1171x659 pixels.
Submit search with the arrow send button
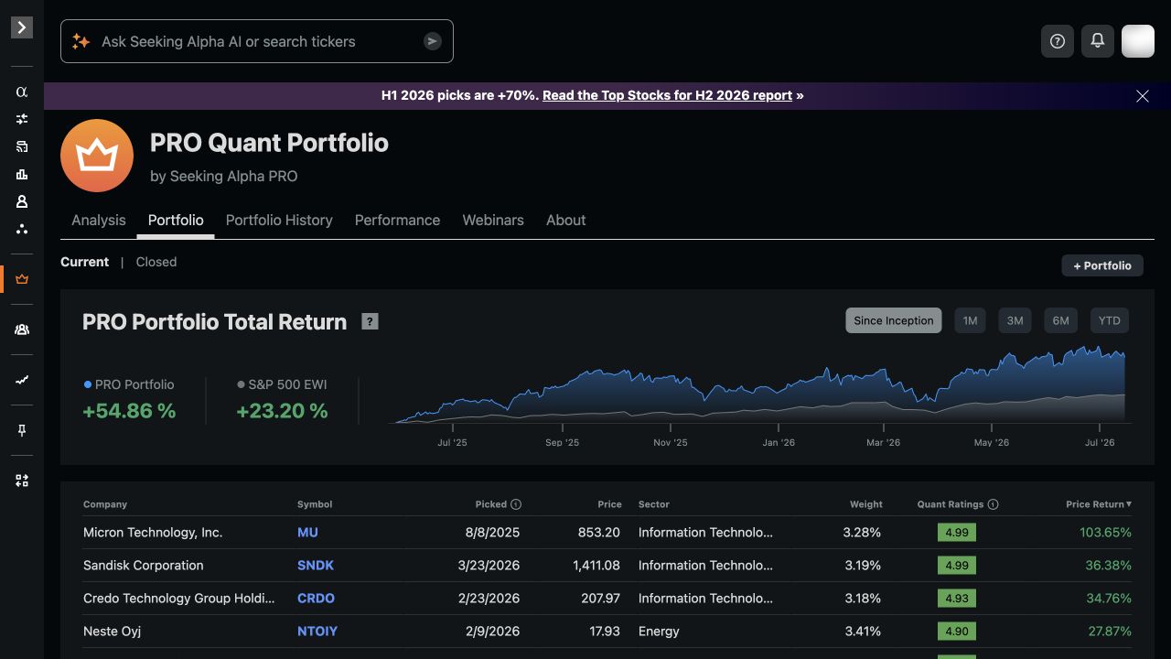point(433,41)
